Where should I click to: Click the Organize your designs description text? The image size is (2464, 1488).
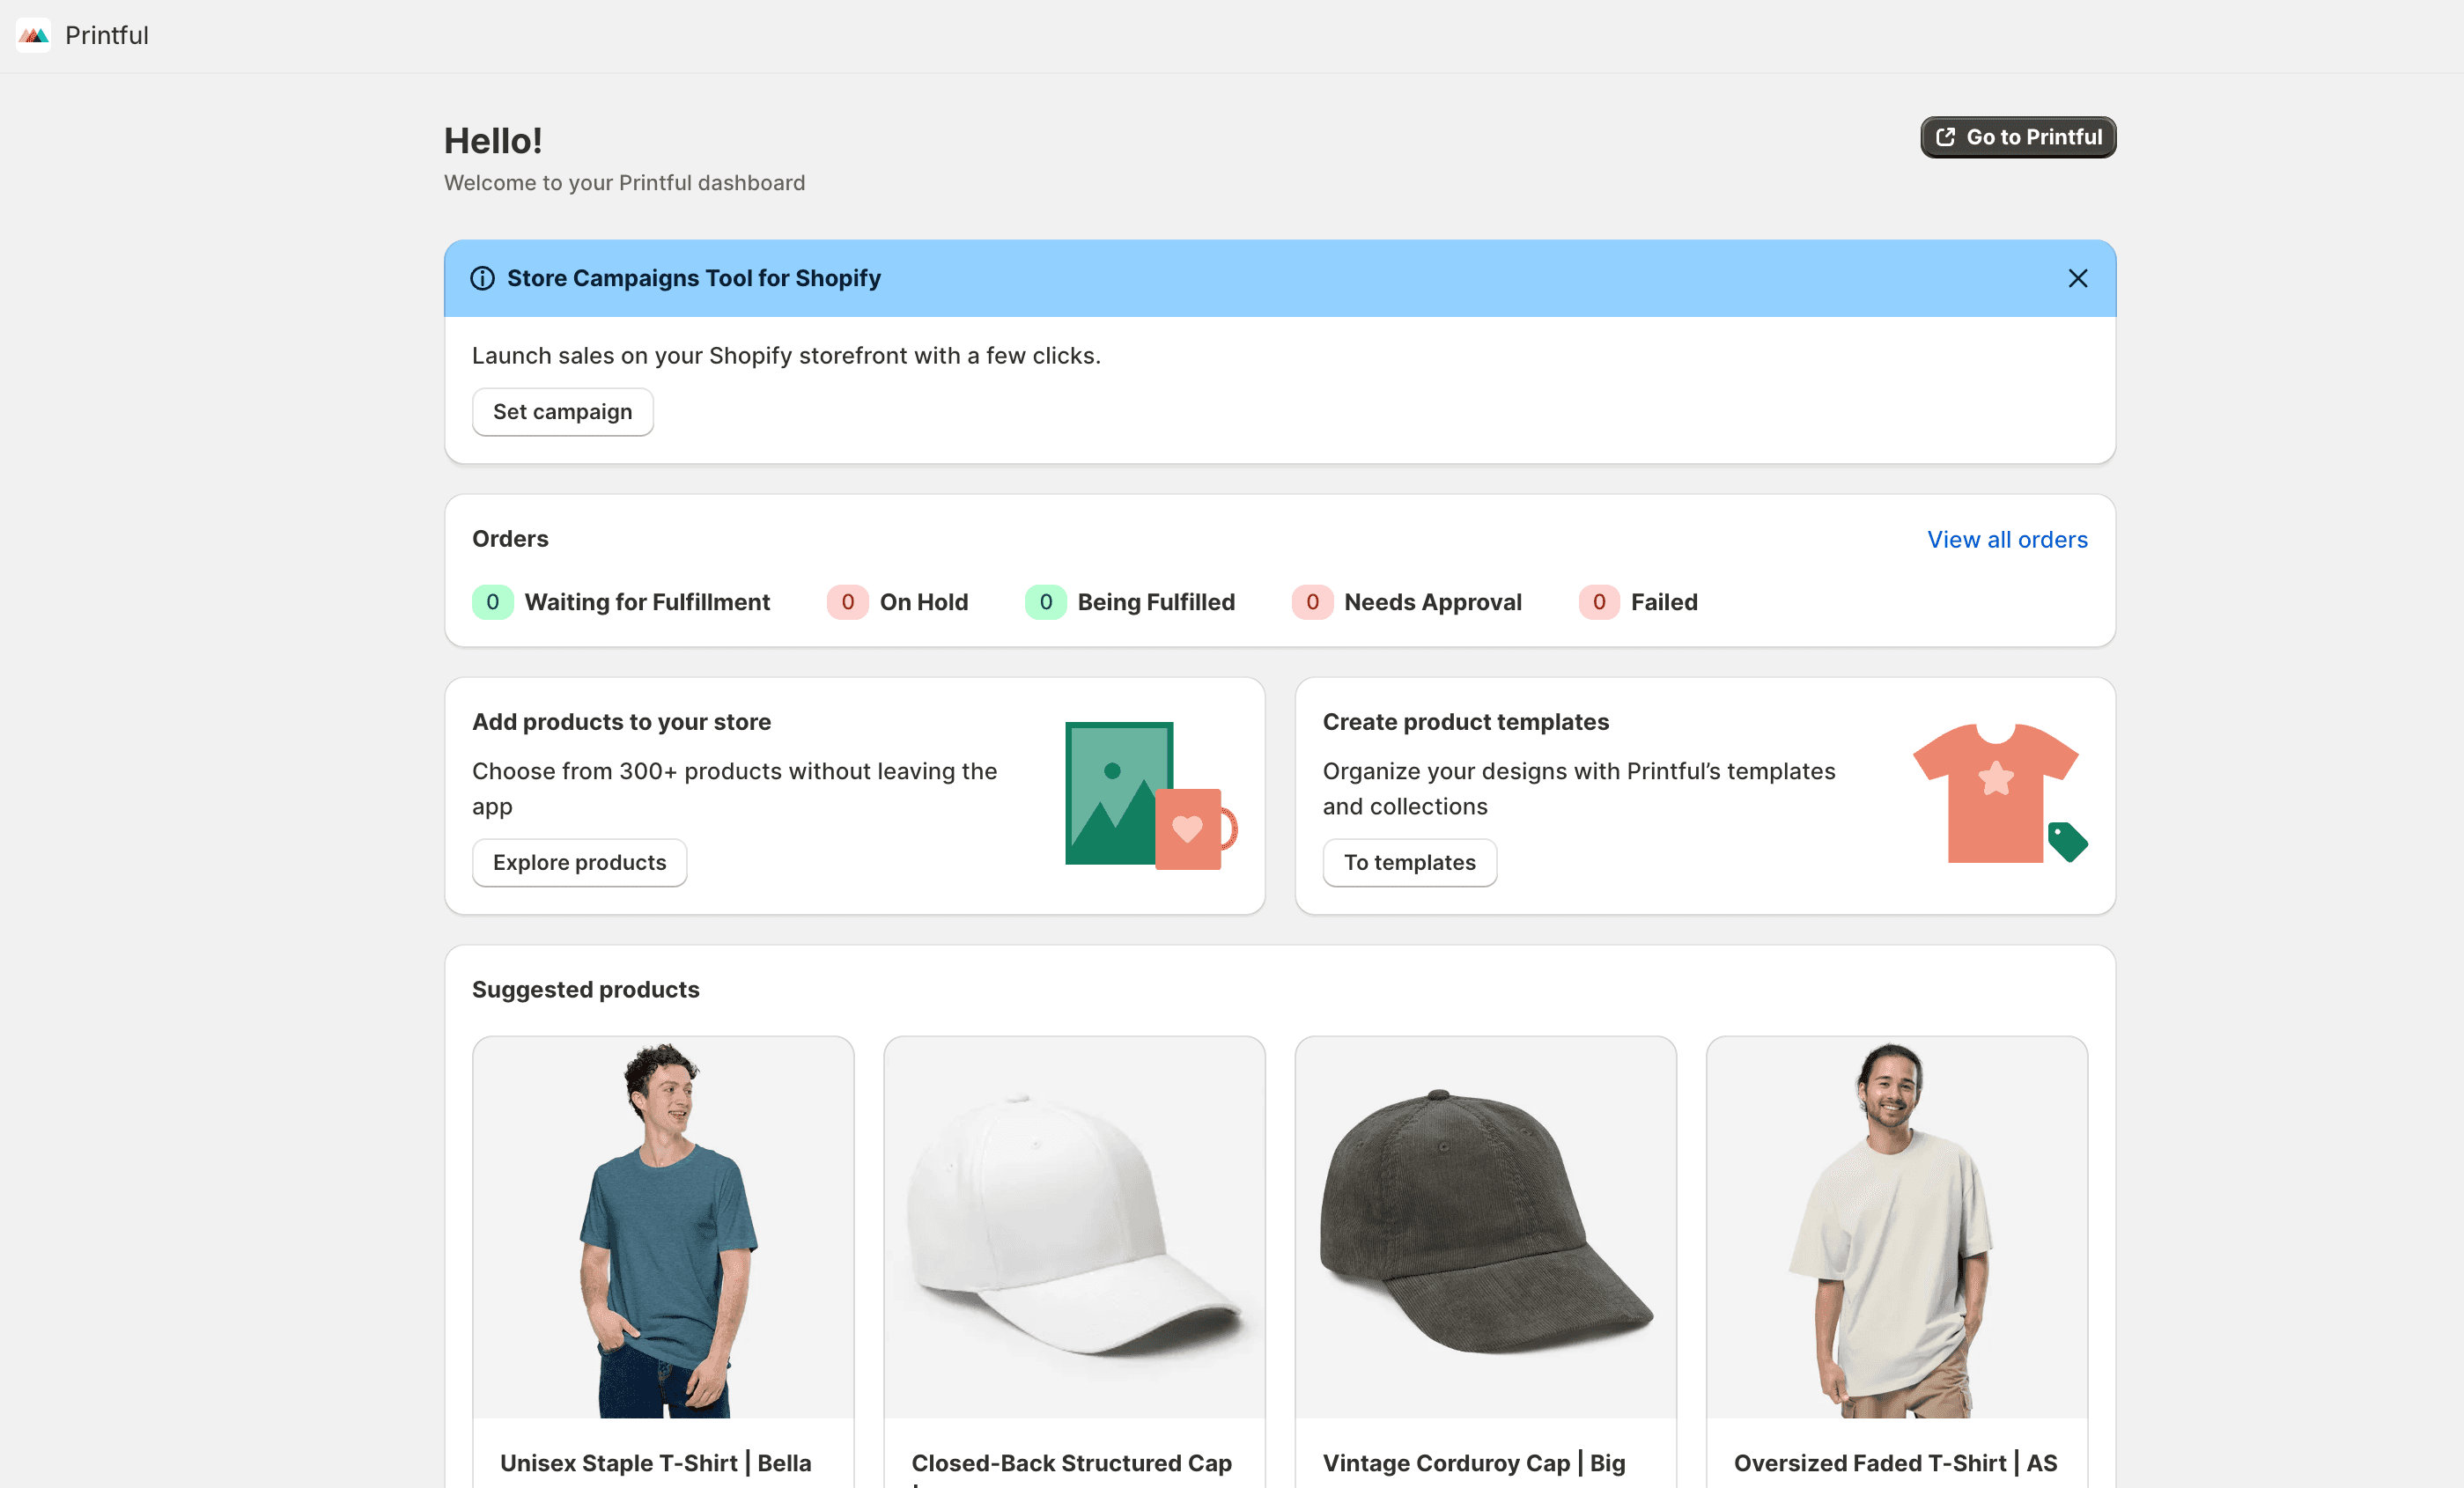point(1580,789)
